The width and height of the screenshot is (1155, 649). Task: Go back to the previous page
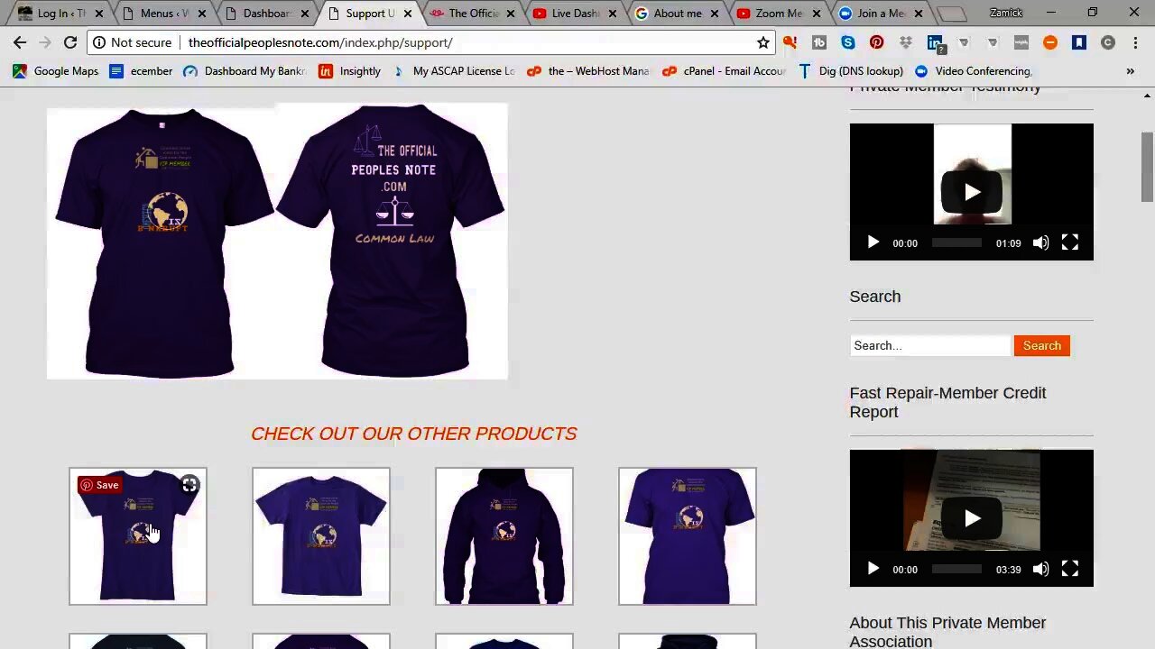point(20,42)
